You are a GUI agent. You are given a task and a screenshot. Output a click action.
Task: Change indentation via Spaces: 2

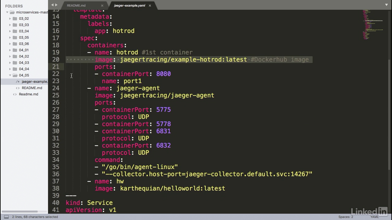pos(346,217)
